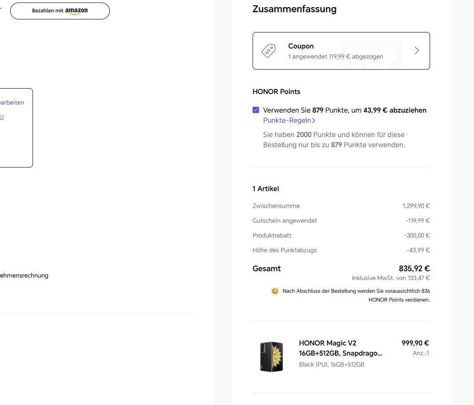Screen dimensions: 474x405
Task: Click the chevron beside Punkte-Regeln
Action: pos(314,121)
